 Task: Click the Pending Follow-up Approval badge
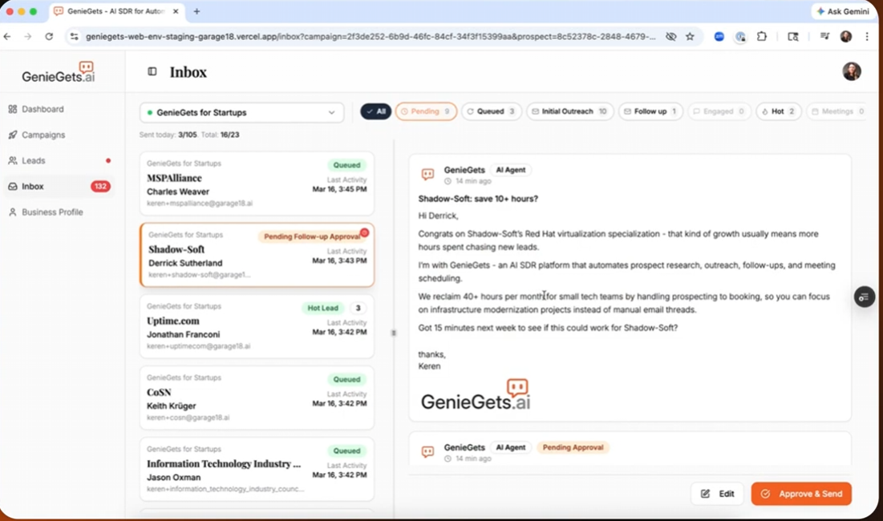(312, 237)
